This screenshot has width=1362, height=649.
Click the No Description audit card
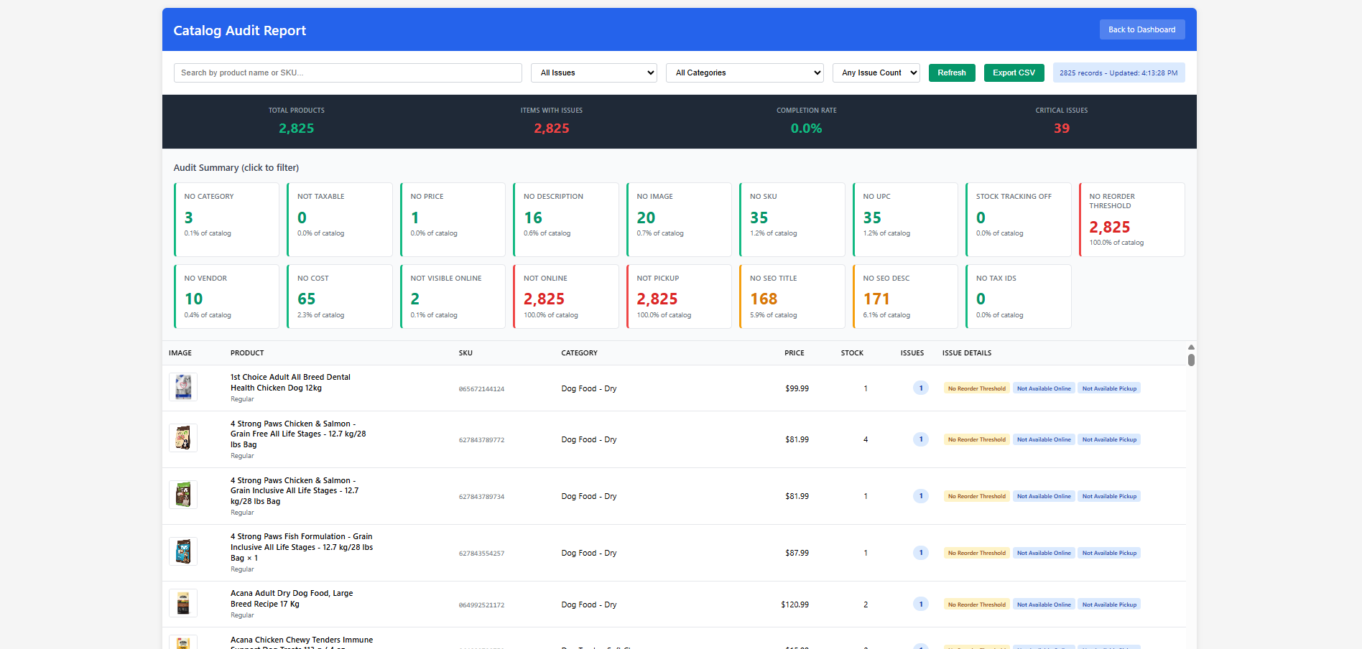[x=566, y=220]
